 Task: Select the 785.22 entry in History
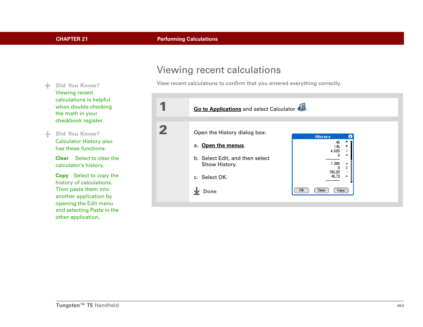point(334,172)
